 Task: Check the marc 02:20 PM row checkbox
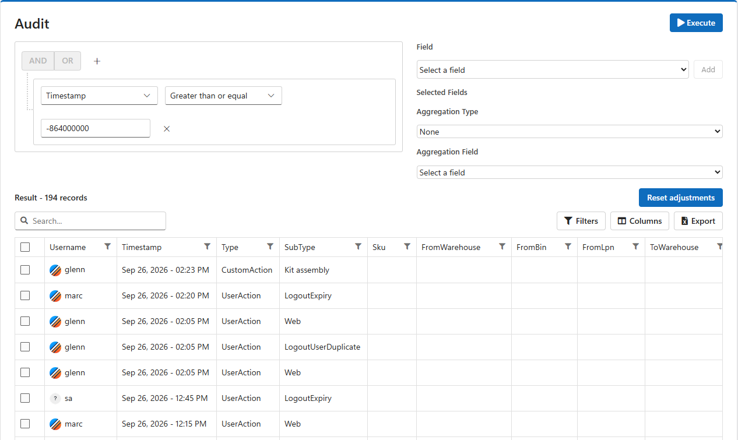[x=25, y=295]
